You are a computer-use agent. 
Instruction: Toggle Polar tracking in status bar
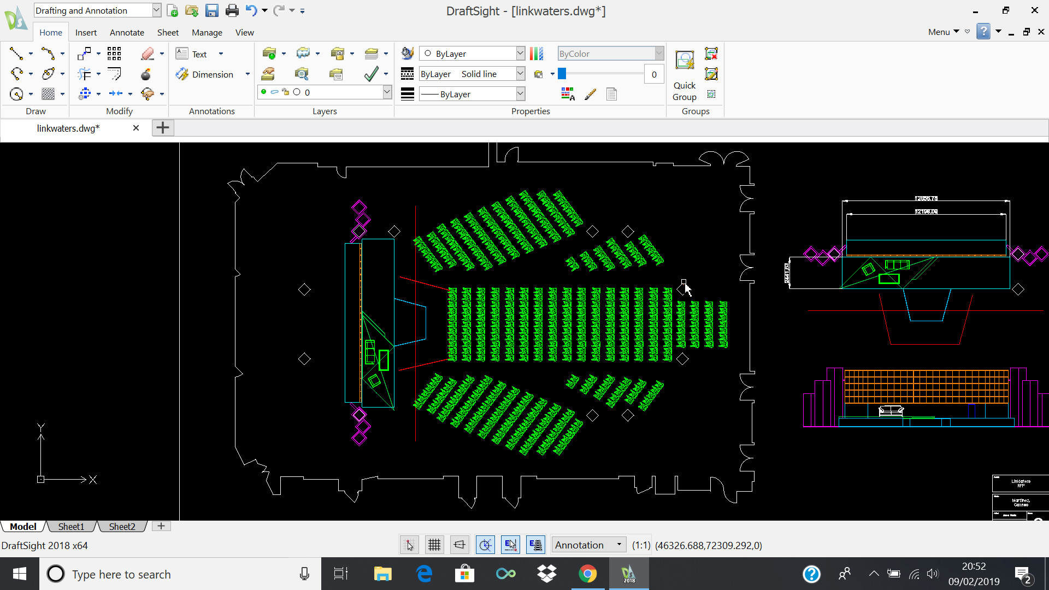[485, 545]
